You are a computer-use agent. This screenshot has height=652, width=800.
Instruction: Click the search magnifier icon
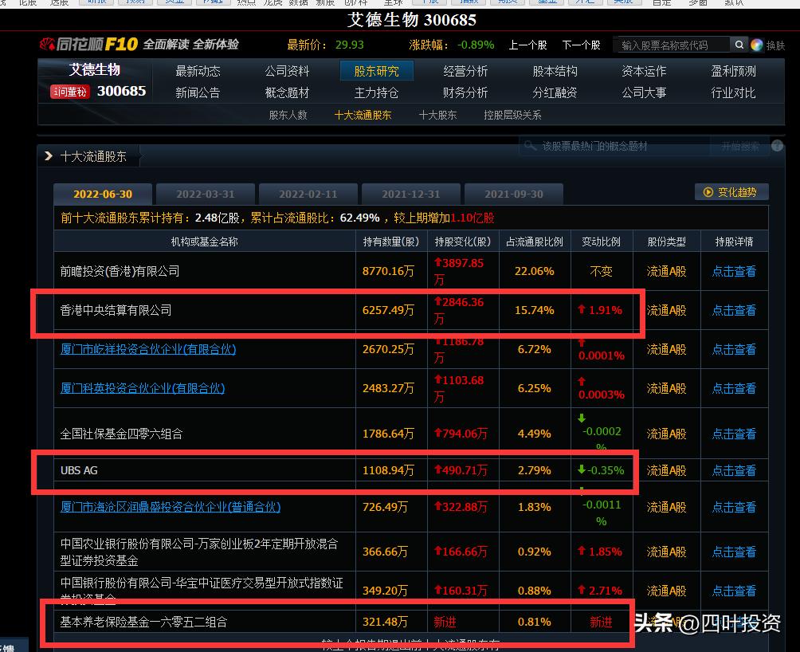739,45
